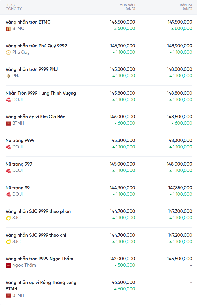Click the Ngọc Thẩm red logo icon

click(x=8, y=265)
